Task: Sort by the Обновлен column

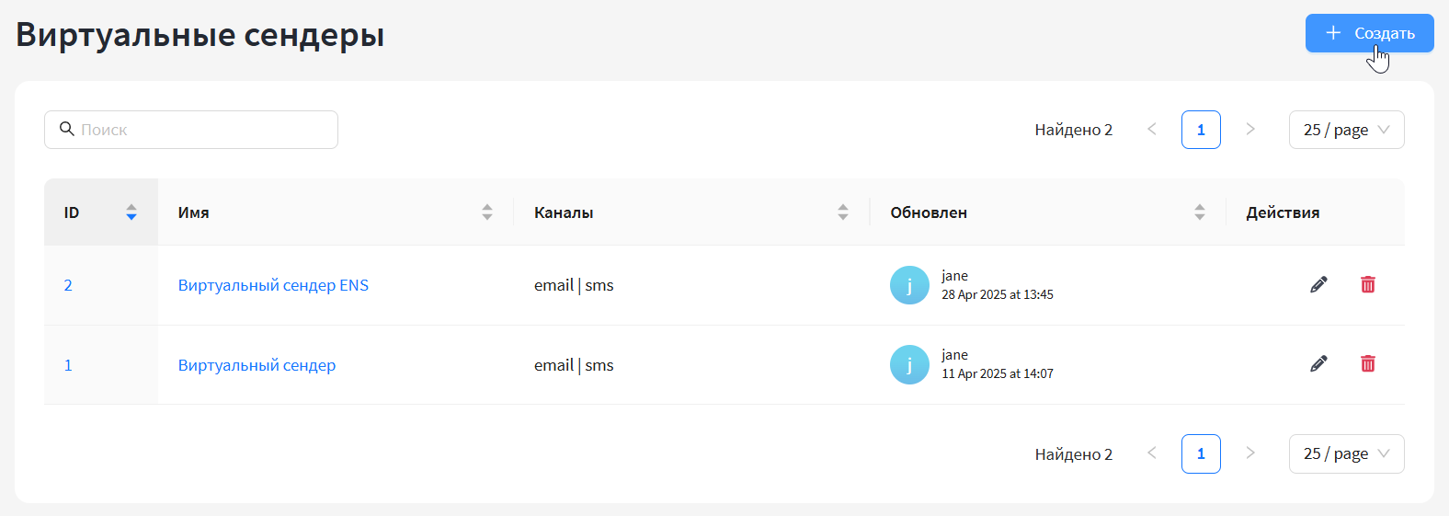Action: (1200, 212)
